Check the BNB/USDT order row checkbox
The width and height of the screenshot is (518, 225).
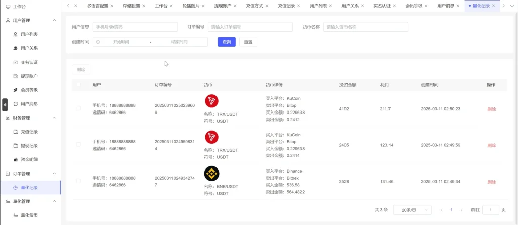coord(78,181)
